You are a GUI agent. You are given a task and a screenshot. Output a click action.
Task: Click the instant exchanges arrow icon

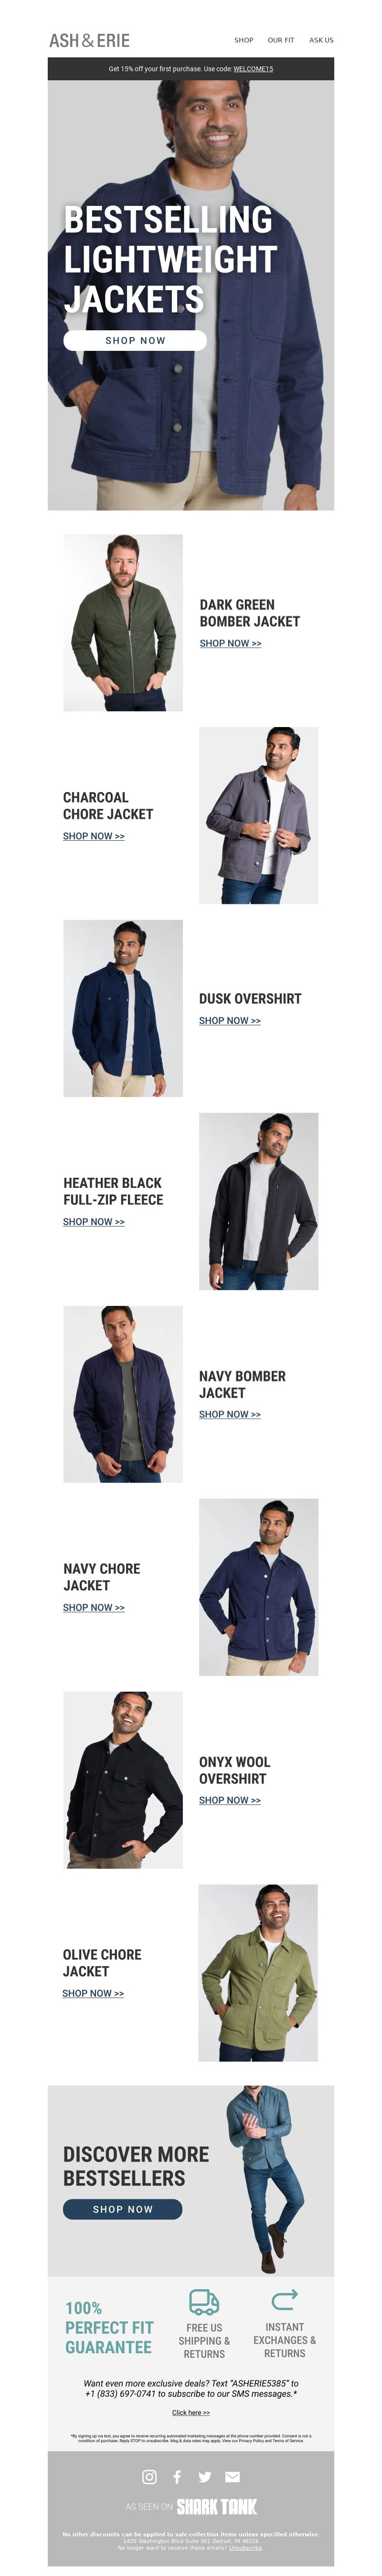pos(285,2299)
